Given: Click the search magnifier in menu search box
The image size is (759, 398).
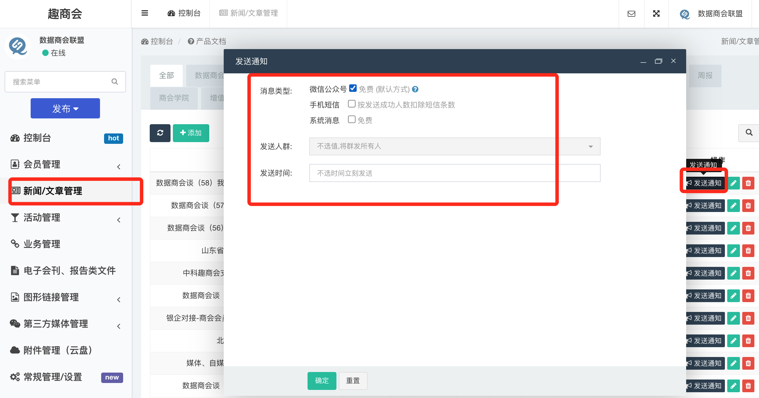Looking at the screenshot, I should [x=115, y=81].
